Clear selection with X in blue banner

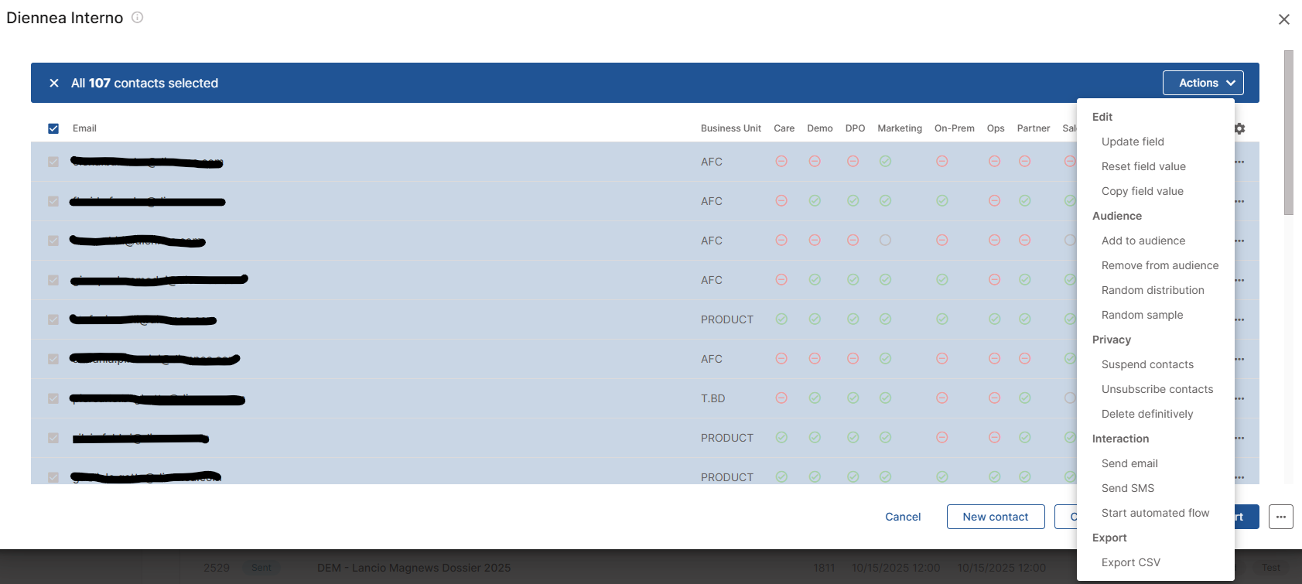(54, 83)
